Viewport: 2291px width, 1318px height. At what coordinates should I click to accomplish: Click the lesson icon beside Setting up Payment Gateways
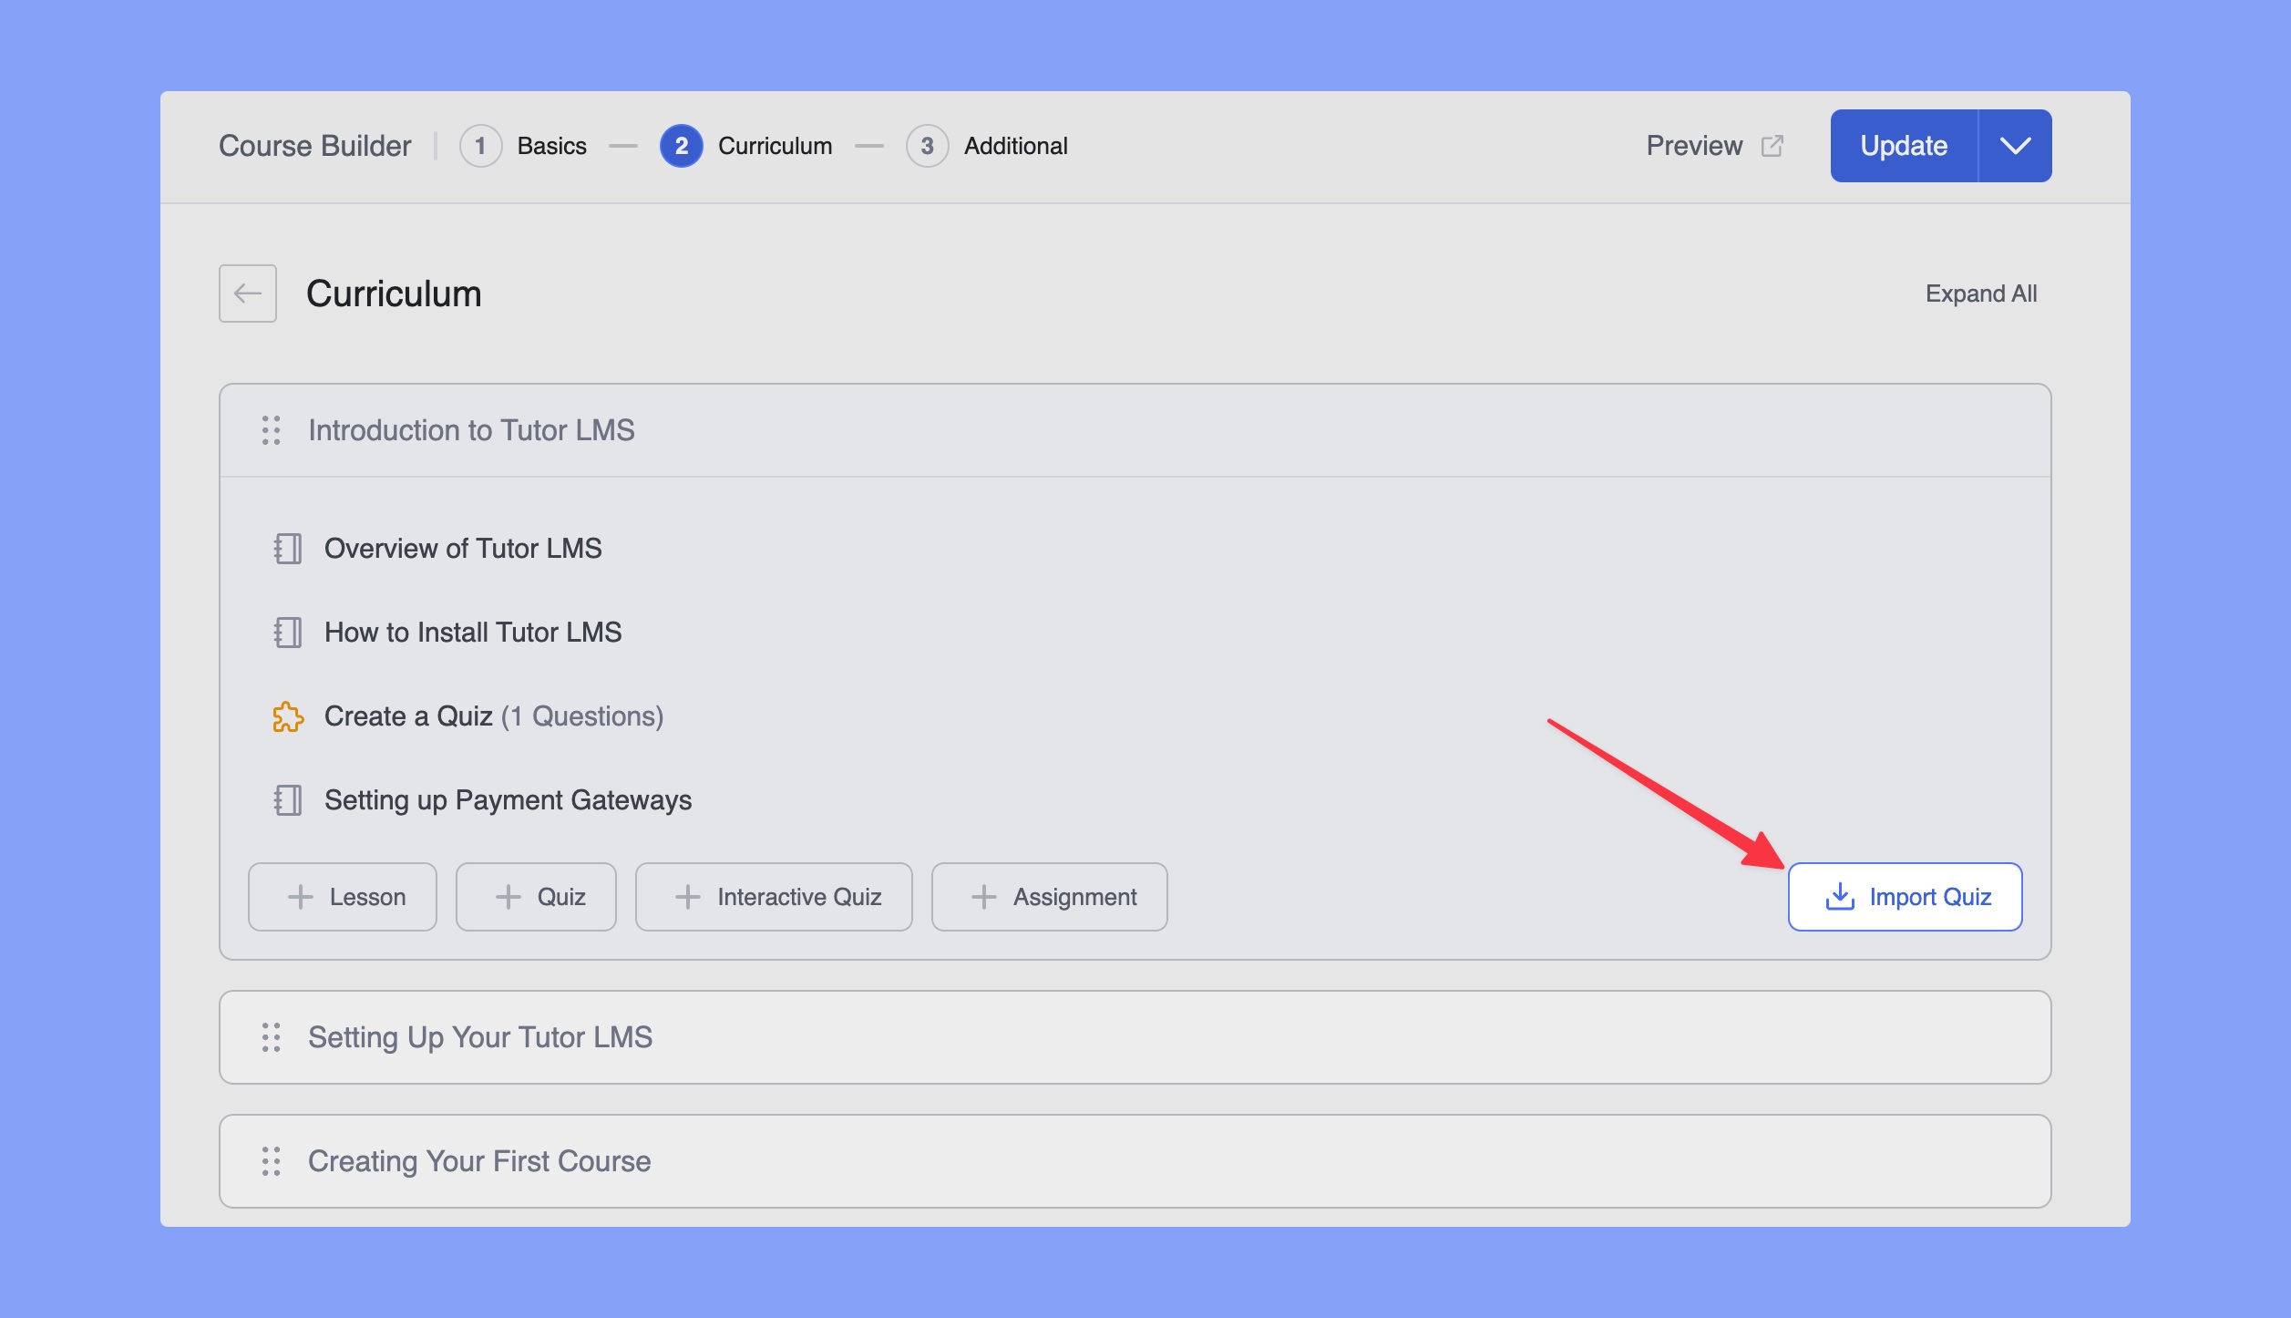point(288,800)
